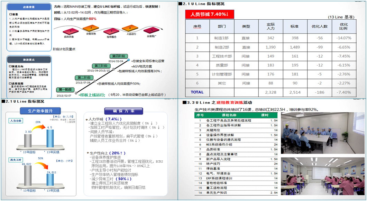Screen dimensions: 367x201
Task: Click the 确保方案 blue banner
Action: point(123,111)
